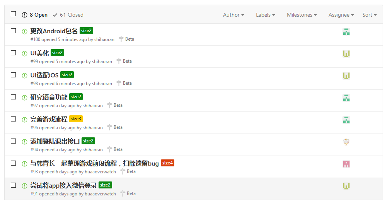This screenshot has width=390, height=207.
Task: Open the Beta milestone on issue #93
Action: tap(128, 171)
